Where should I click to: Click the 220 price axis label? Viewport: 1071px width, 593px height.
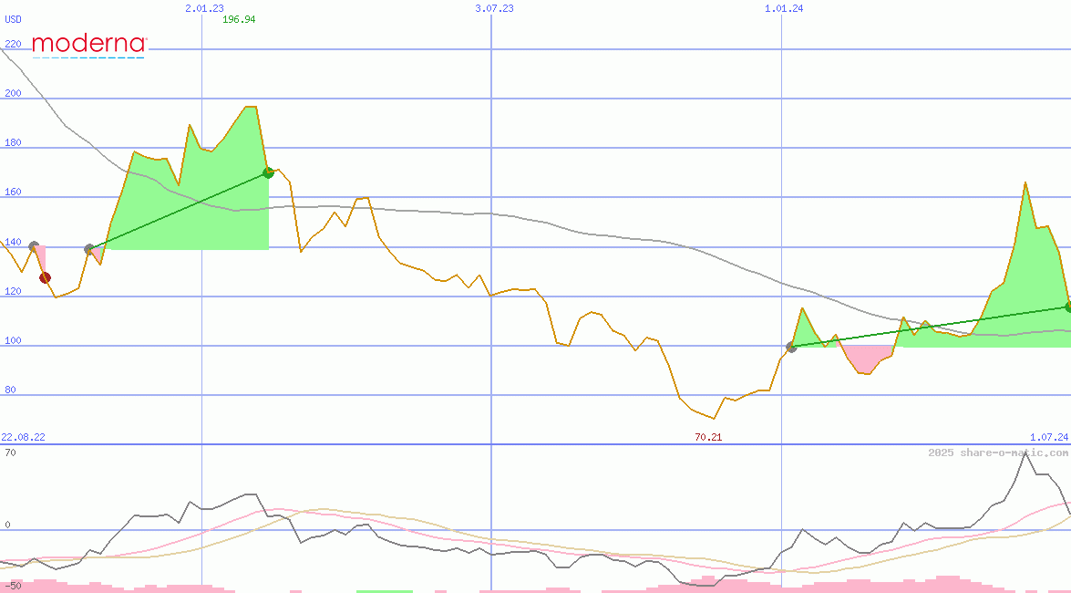pos(13,44)
